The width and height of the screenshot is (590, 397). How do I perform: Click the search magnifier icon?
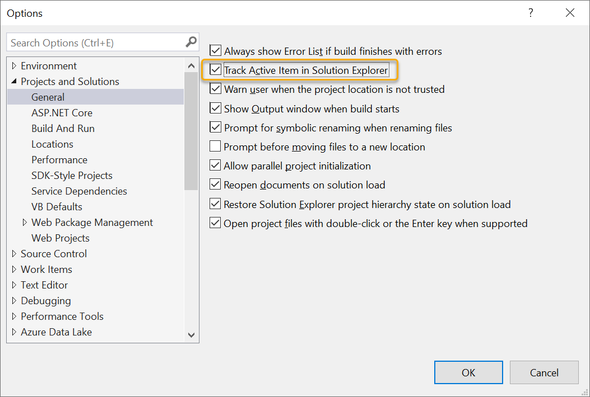point(192,42)
